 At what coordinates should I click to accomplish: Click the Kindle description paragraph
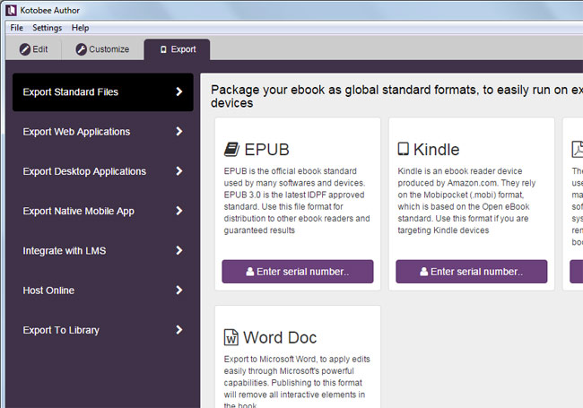[x=466, y=201]
